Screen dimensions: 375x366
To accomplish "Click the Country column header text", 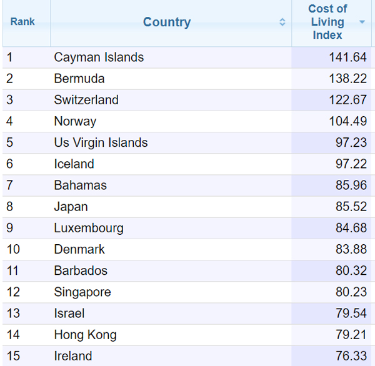I will click(x=167, y=22).
